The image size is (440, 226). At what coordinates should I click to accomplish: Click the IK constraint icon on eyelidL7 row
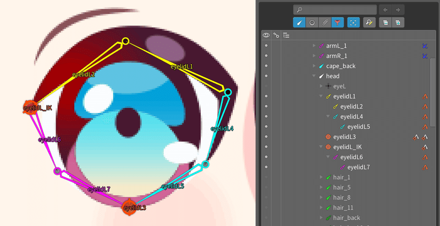(x=425, y=167)
